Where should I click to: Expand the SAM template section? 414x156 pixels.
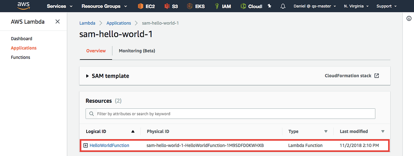tap(87, 76)
